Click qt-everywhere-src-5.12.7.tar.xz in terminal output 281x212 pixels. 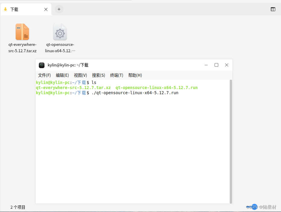pos(73,88)
